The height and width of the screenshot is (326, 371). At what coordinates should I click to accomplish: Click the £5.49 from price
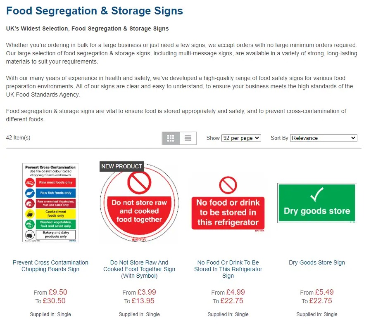(324, 292)
